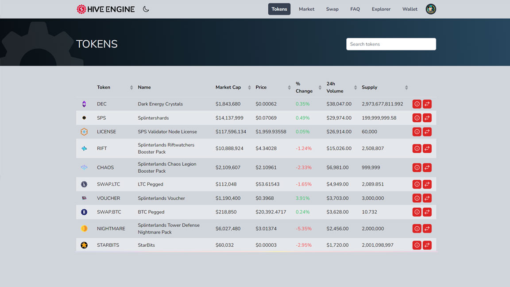Click the SPS token icon
The height and width of the screenshot is (287, 510).
click(x=84, y=118)
